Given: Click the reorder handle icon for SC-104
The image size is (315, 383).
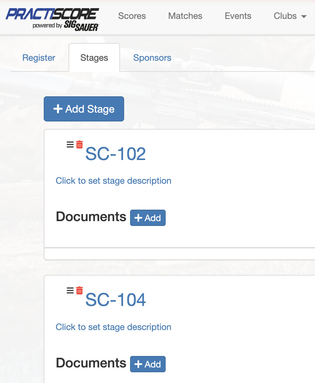Looking at the screenshot, I should tap(70, 290).
